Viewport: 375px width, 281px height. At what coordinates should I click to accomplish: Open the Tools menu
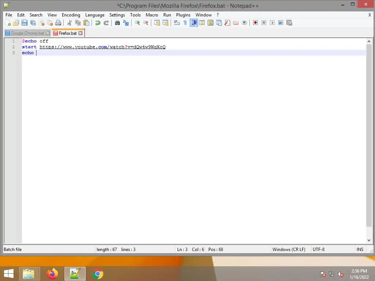coord(135,15)
